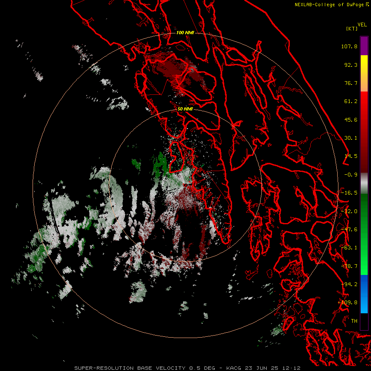This screenshot has width=371, height=371.
Task: Click the 50 NMI range ring label
Action: click(x=185, y=109)
